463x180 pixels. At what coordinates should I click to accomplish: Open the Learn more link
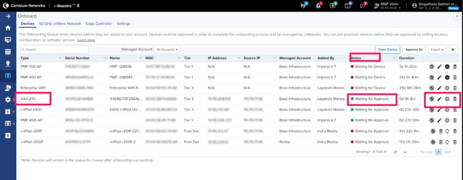click(x=86, y=40)
